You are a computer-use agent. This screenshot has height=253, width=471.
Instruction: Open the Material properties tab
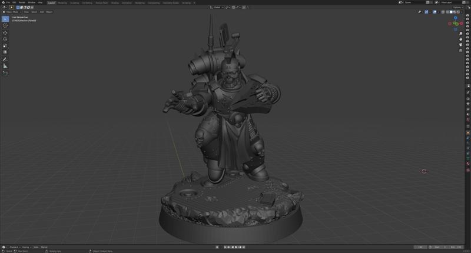468,164
